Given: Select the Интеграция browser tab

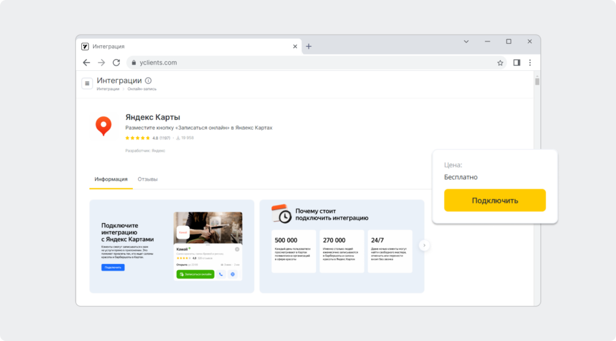Looking at the screenshot, I should pos(189,46).
